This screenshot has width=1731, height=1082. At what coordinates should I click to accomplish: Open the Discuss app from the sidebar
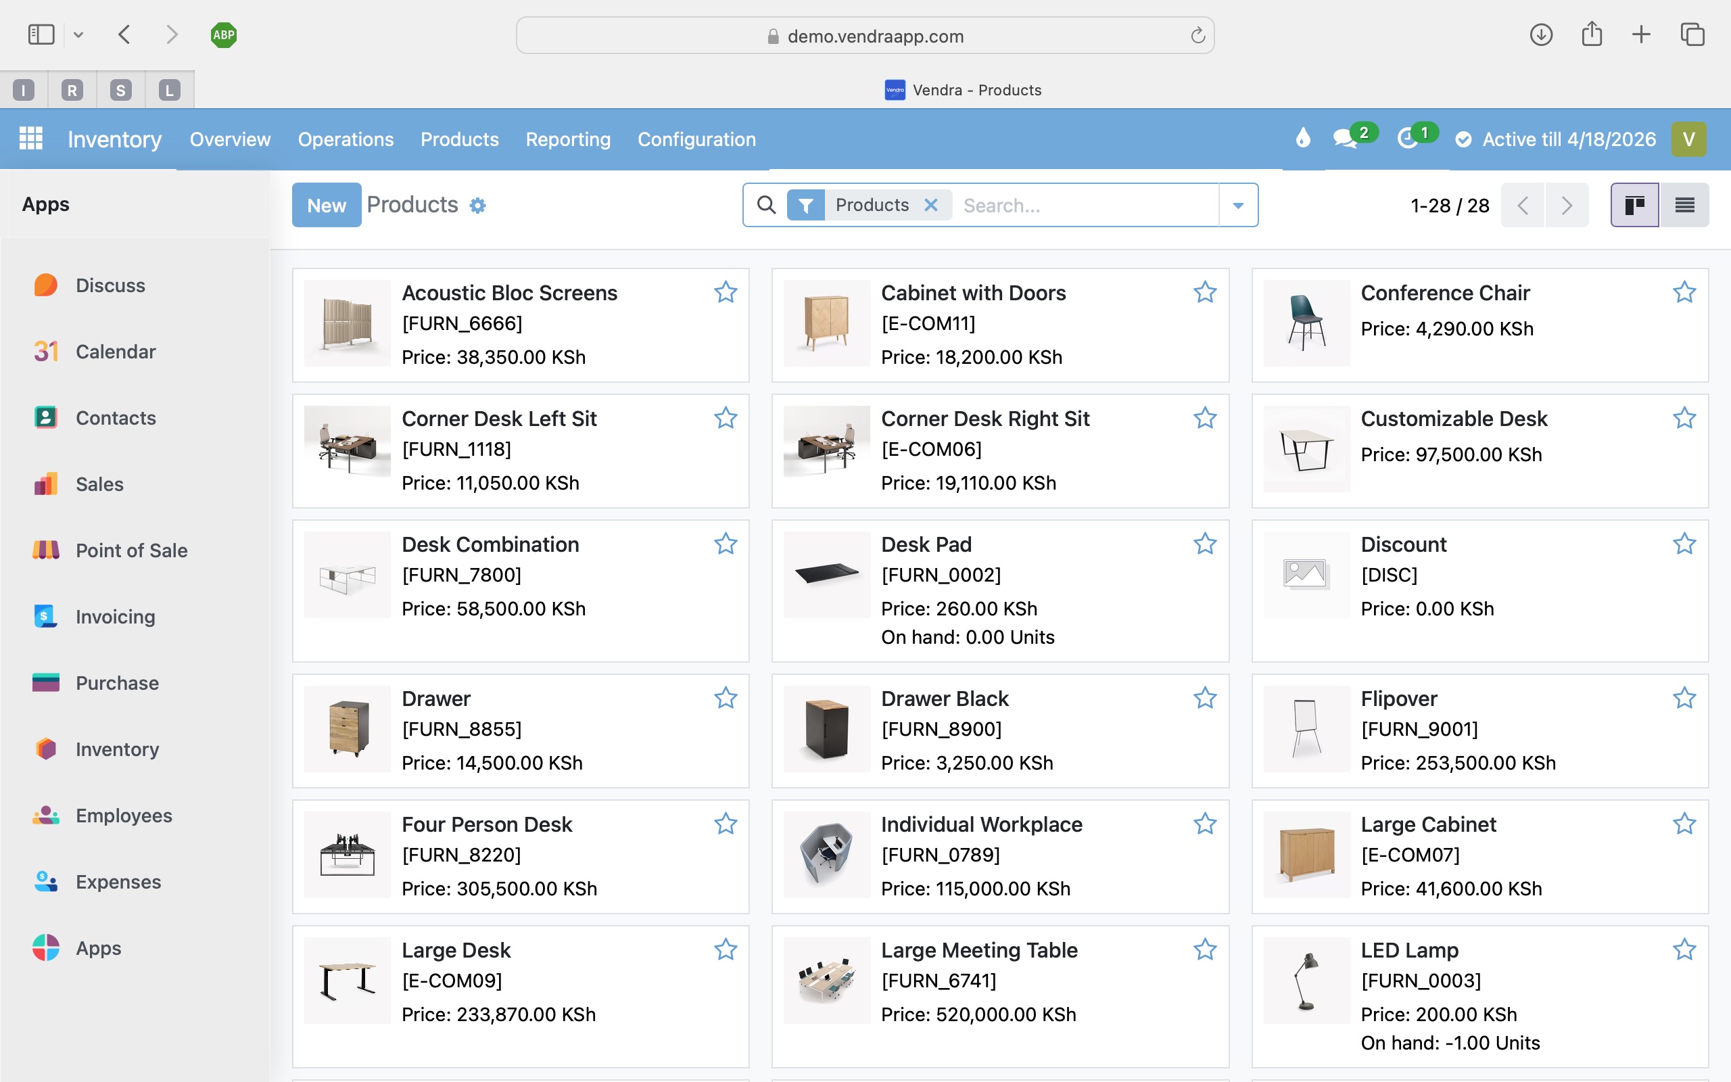point(110,285)
